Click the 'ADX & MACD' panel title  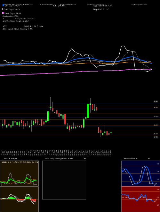point(10,159)
